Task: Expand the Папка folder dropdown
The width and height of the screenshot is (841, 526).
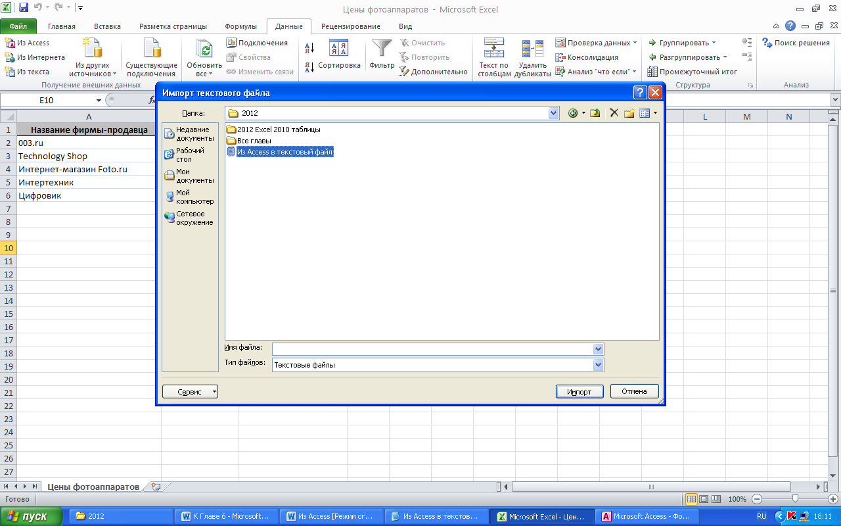Action: (x=553, y=113)
